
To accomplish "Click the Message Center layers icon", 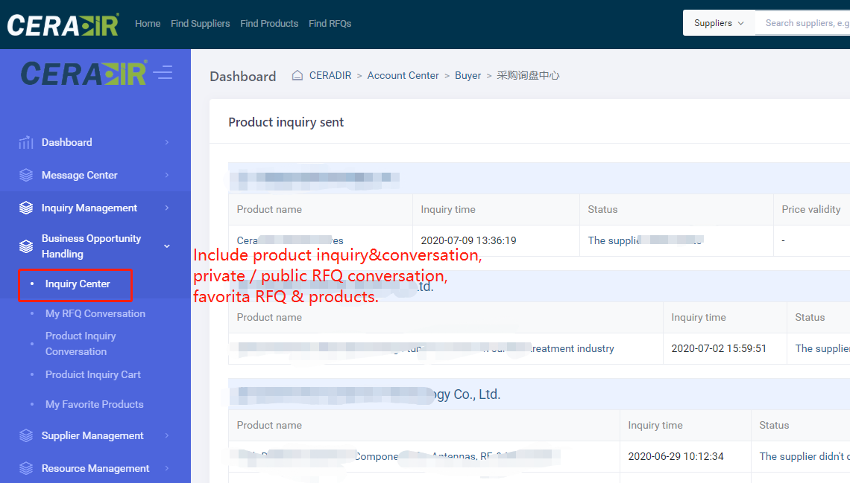I will tap(26, 175).
